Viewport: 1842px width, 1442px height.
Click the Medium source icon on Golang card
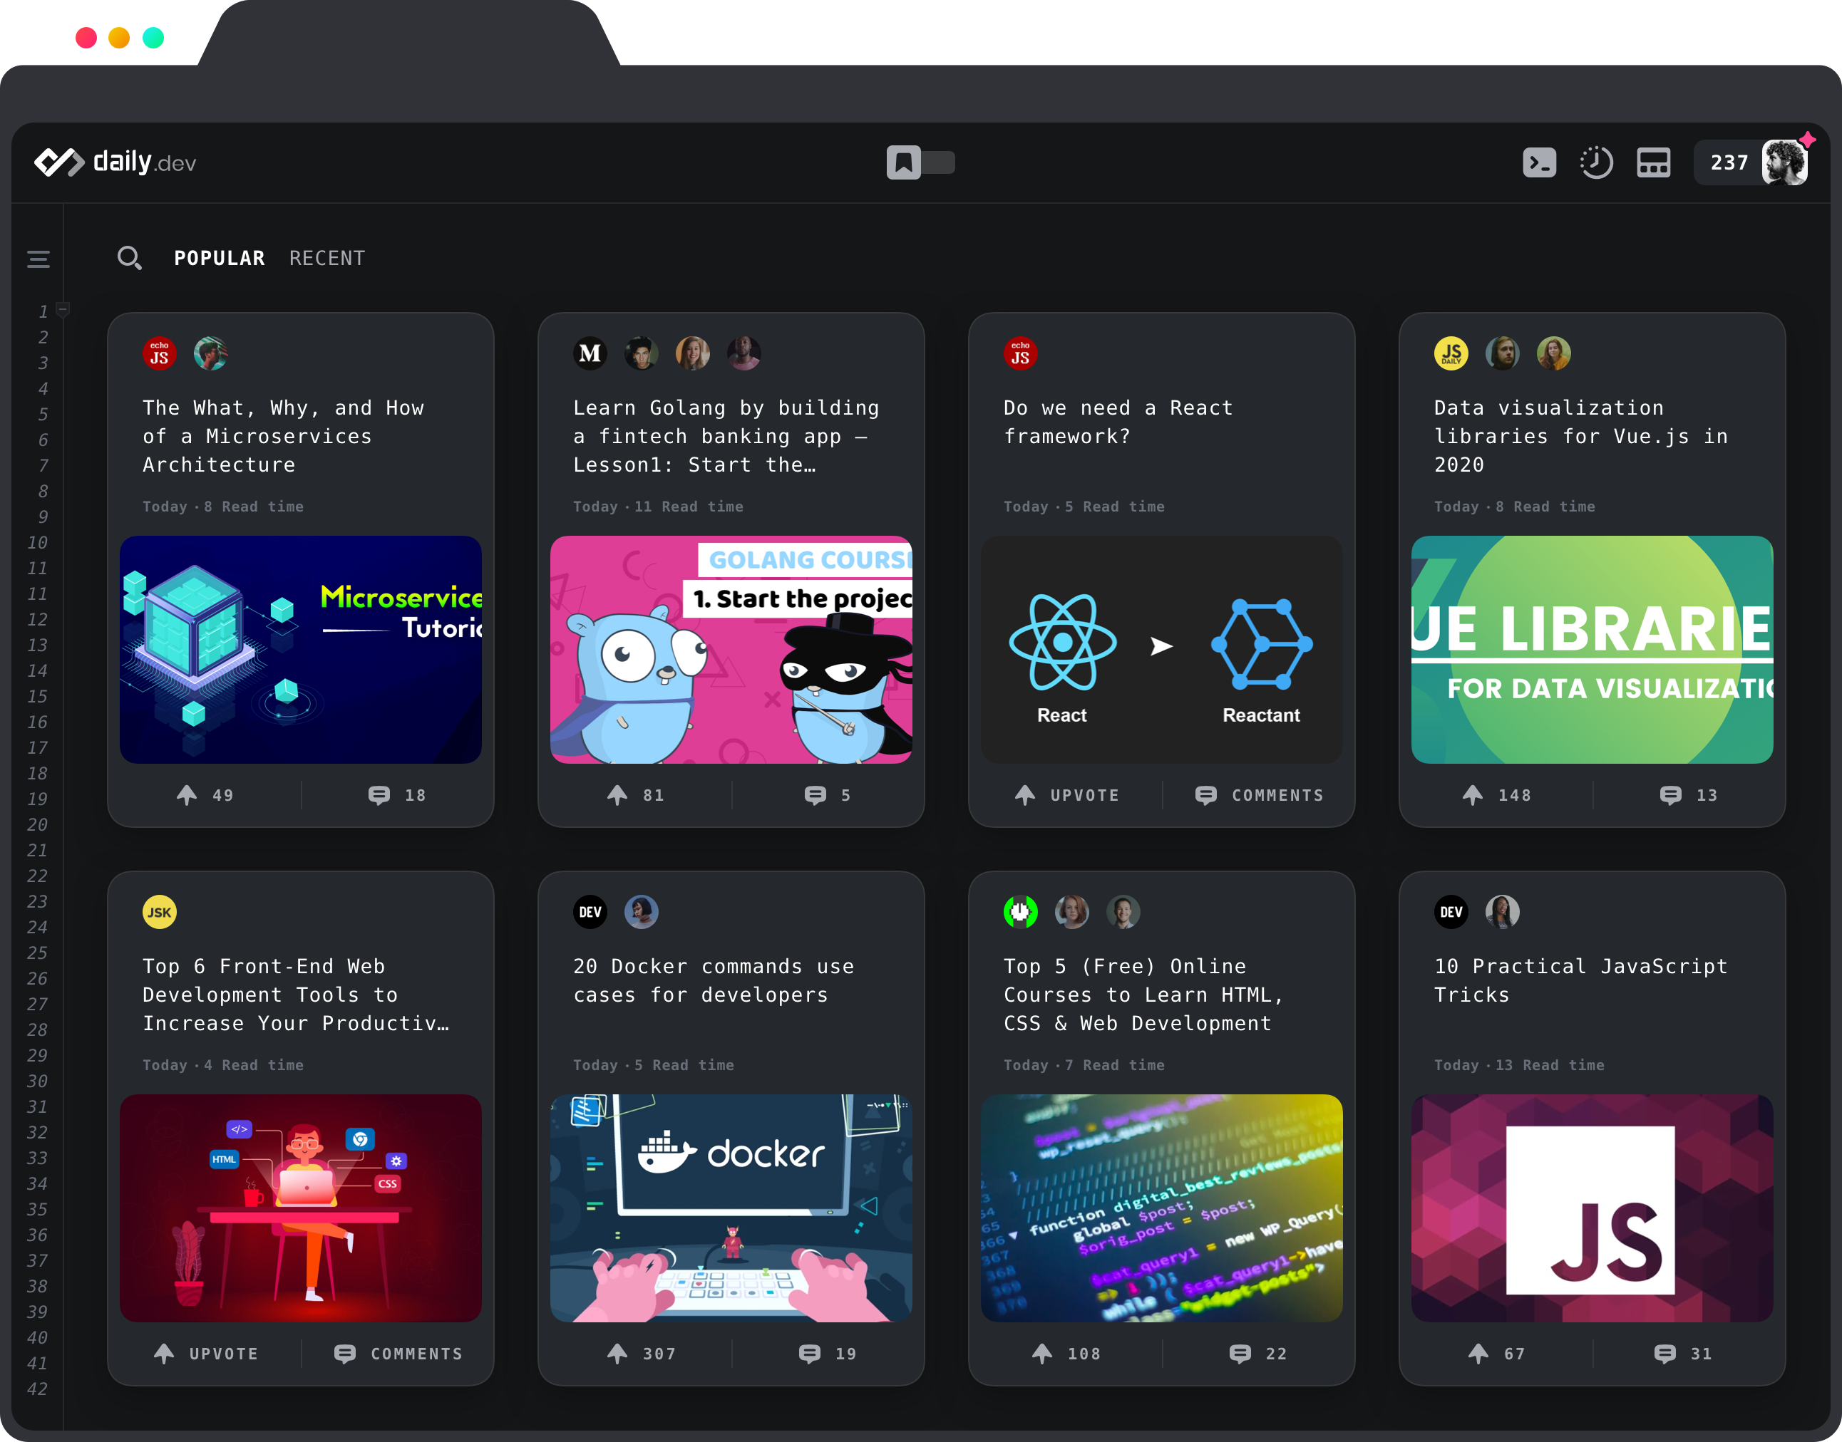tap(590, 354)
